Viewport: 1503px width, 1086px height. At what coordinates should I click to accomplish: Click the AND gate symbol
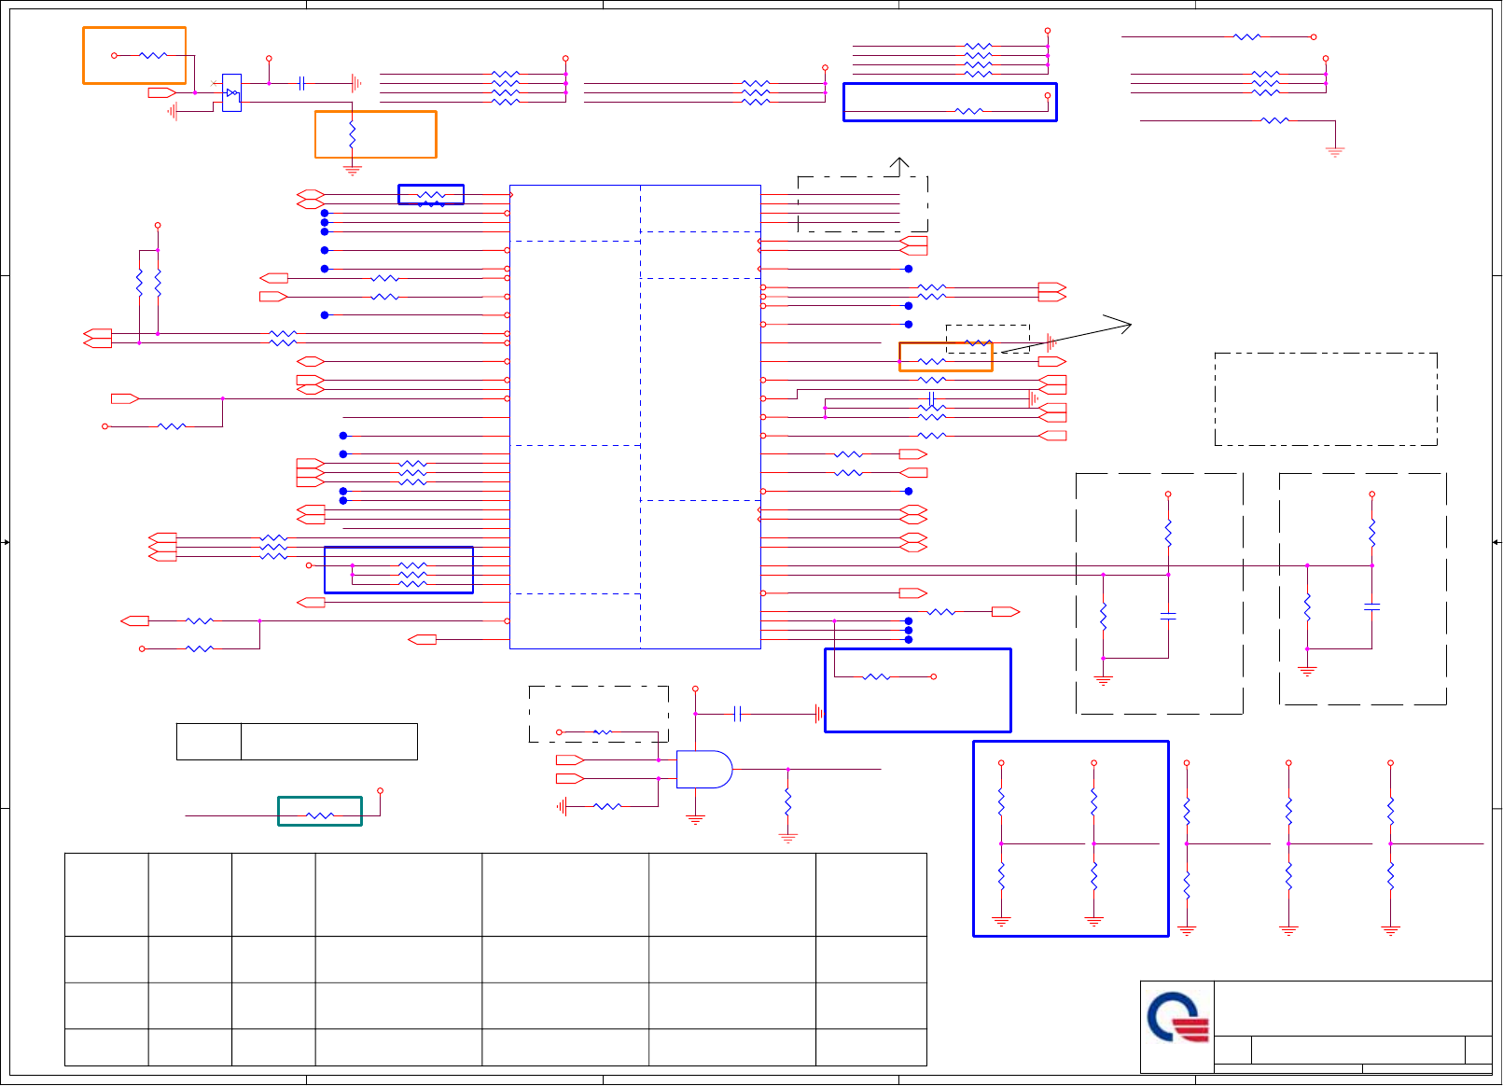[x=704, y=769]
